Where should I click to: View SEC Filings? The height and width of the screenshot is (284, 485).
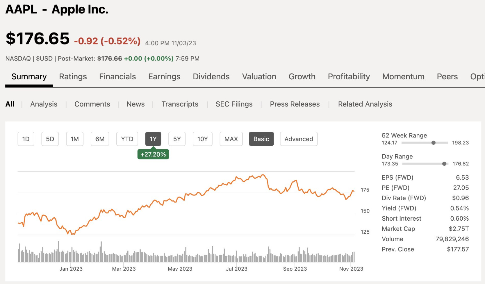234,104
